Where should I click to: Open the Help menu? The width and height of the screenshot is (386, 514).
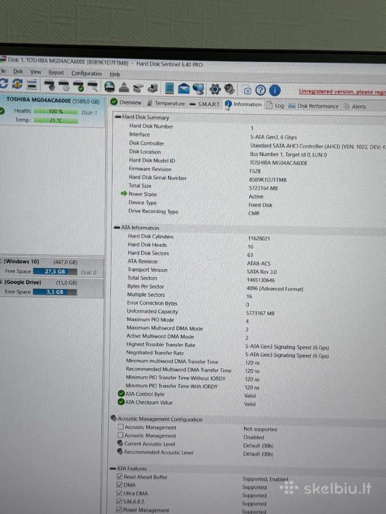pos(115,74)
